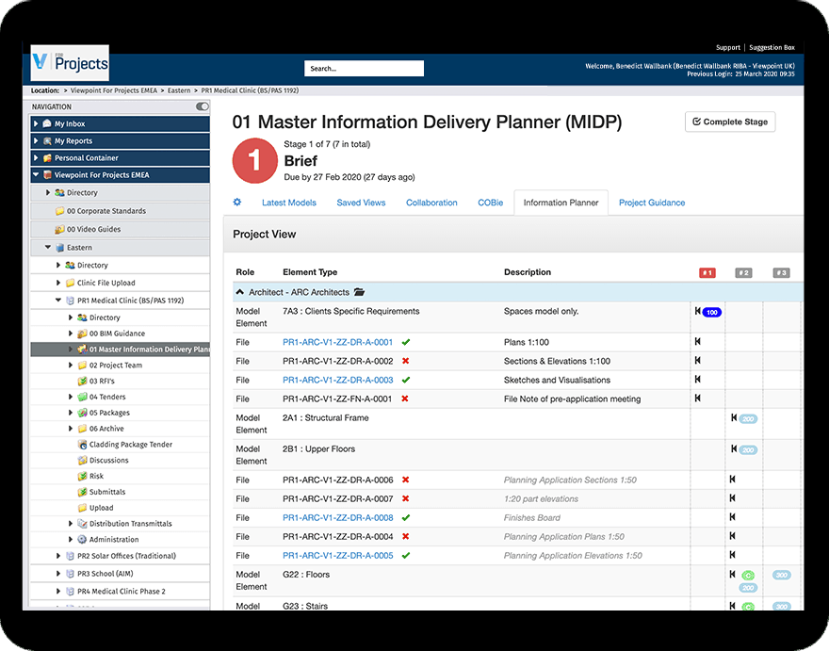
Task: Click milestone marker in Sketches and Visualisations row
Action: pyautogui.click(x=698, y=379)
